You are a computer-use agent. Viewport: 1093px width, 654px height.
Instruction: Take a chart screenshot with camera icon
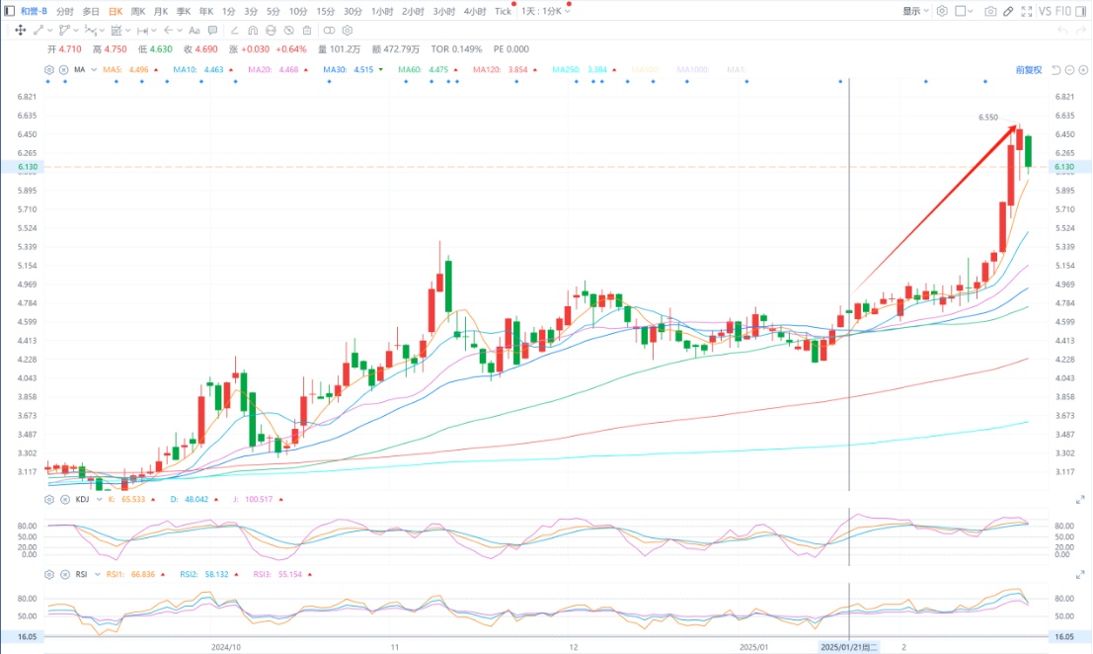(990, 11)
